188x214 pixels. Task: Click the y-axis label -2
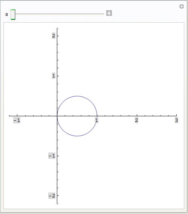(52, 196)
